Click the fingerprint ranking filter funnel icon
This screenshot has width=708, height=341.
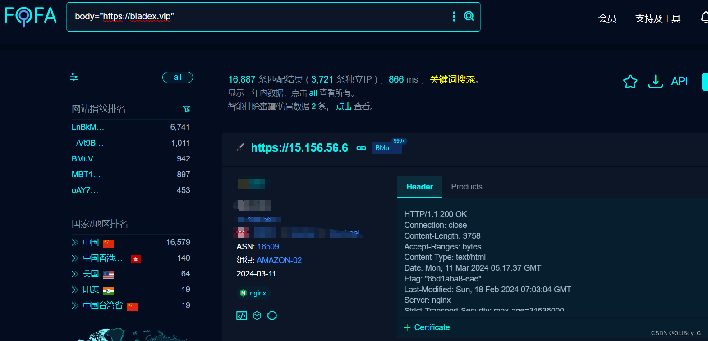[186, 109]
